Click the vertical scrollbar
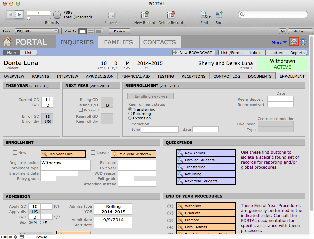Screen dimensions: 314x239 (311, 123)
